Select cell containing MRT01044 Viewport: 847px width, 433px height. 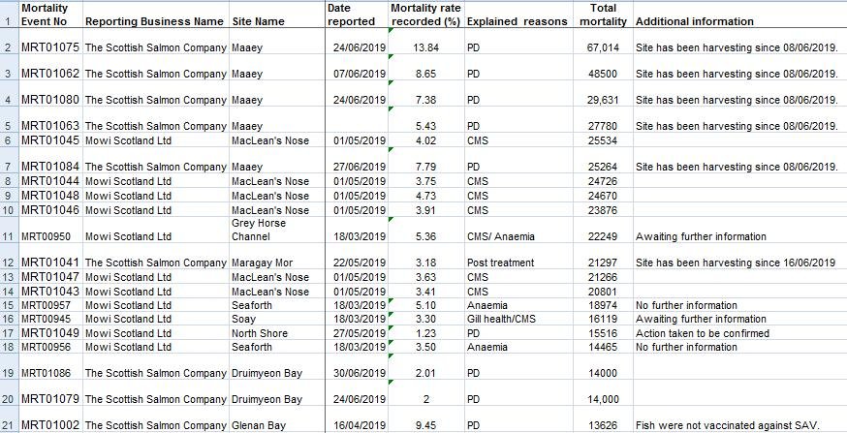50,181
